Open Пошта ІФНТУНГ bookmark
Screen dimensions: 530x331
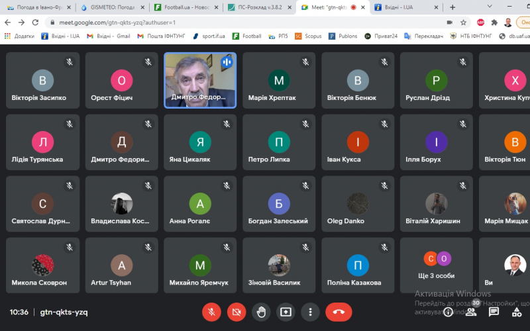tap(161, 36)
